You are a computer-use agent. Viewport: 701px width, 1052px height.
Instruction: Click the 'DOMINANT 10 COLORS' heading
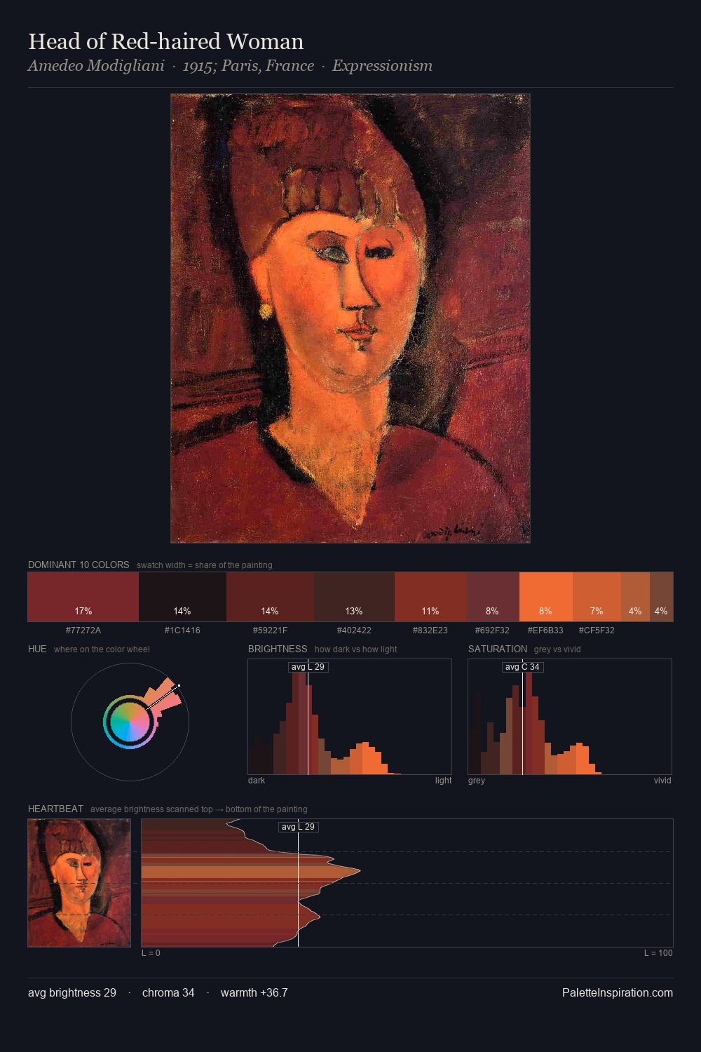click(x=79, y=565)
